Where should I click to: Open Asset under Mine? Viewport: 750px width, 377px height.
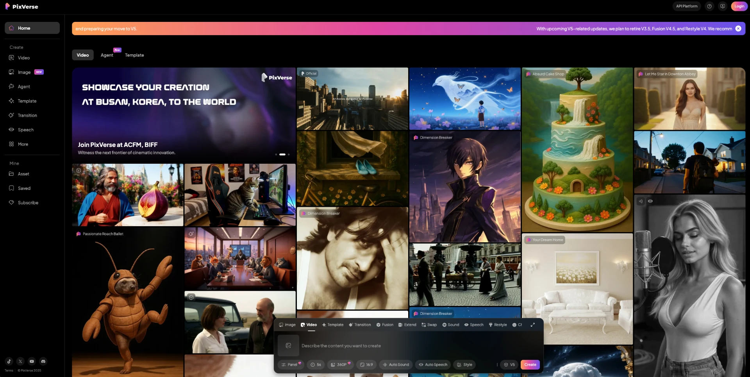point(32,174)
